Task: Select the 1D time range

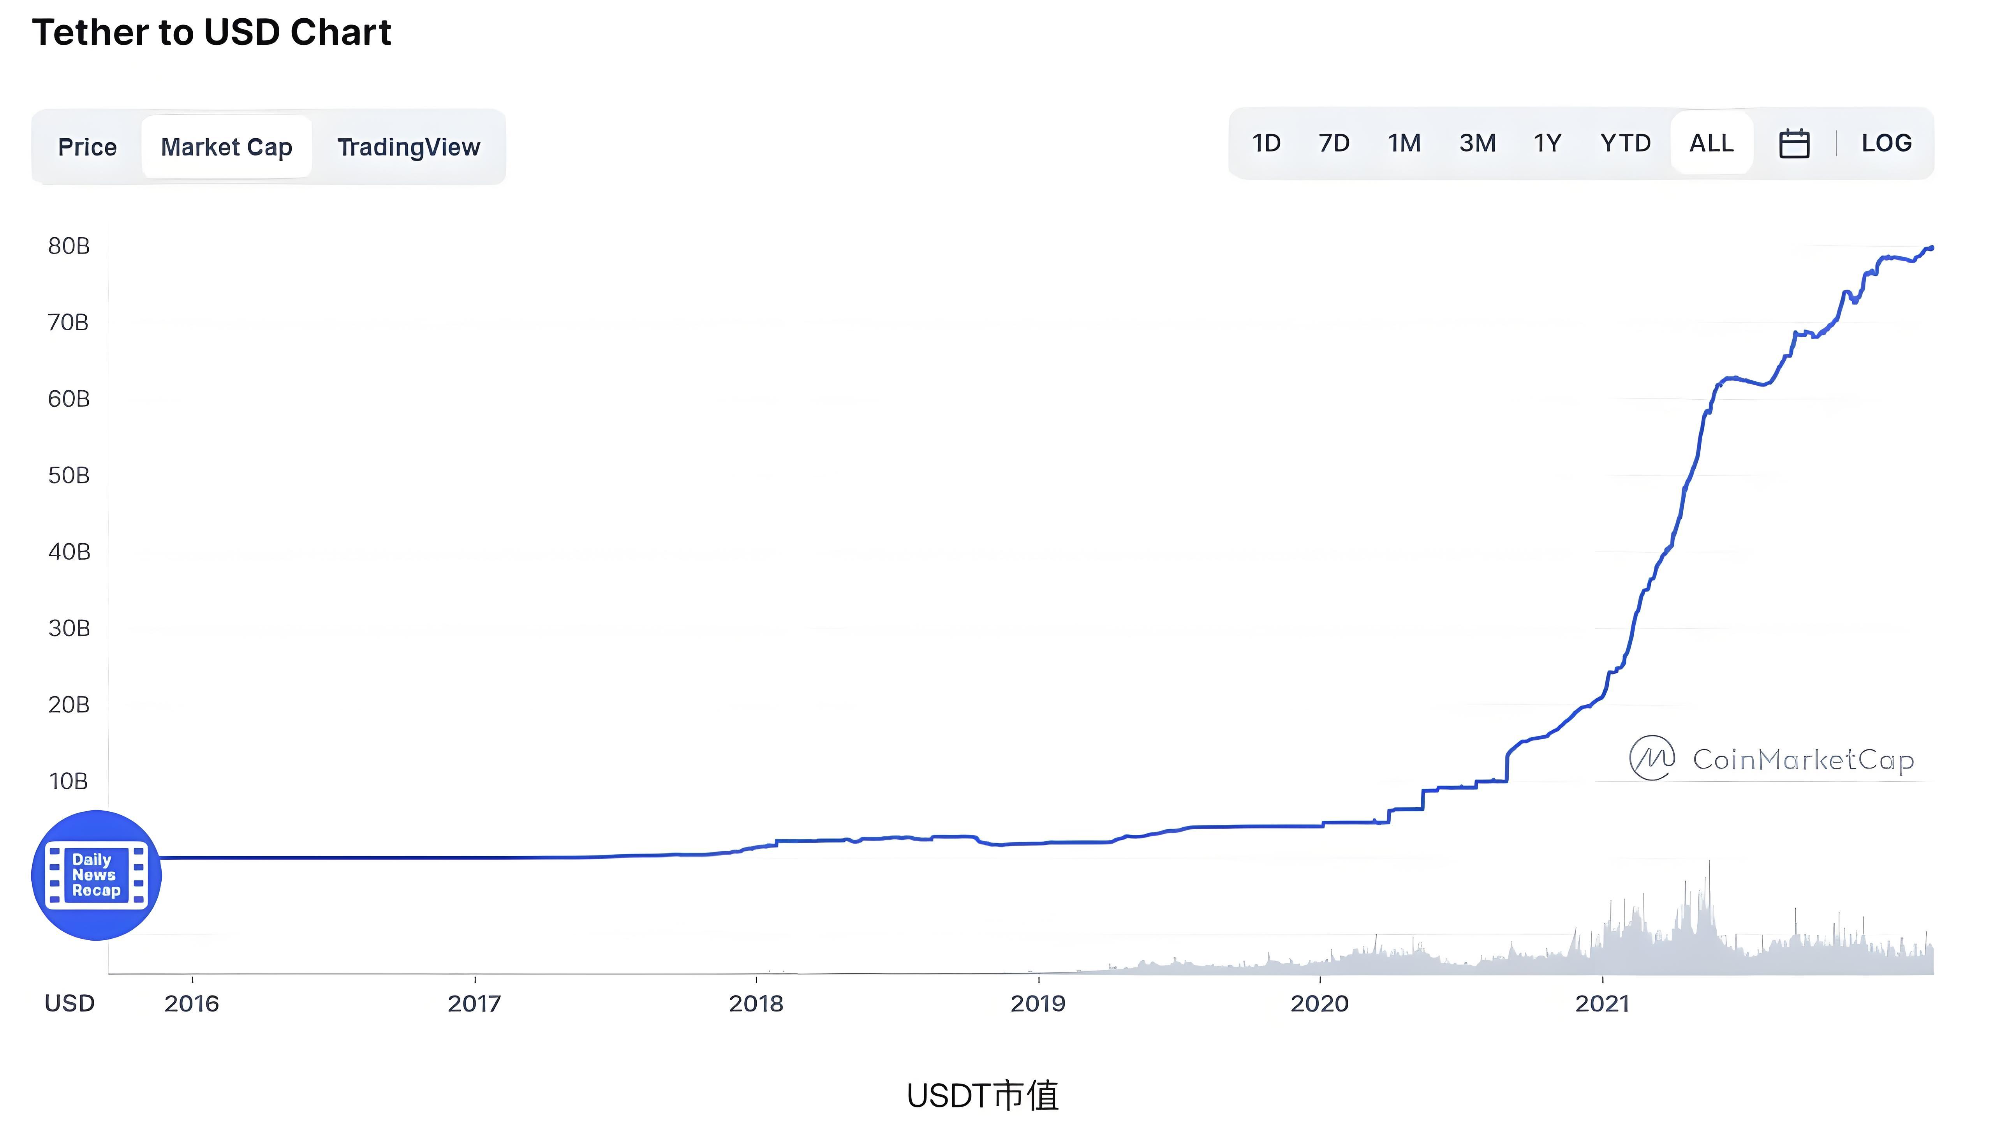Action: click(x=1266, y=143)
